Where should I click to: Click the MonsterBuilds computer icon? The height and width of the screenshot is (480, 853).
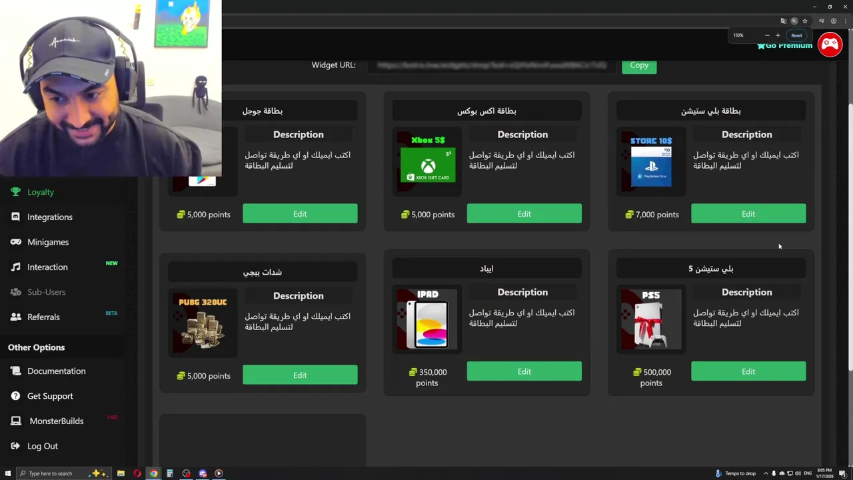[16, 421]
